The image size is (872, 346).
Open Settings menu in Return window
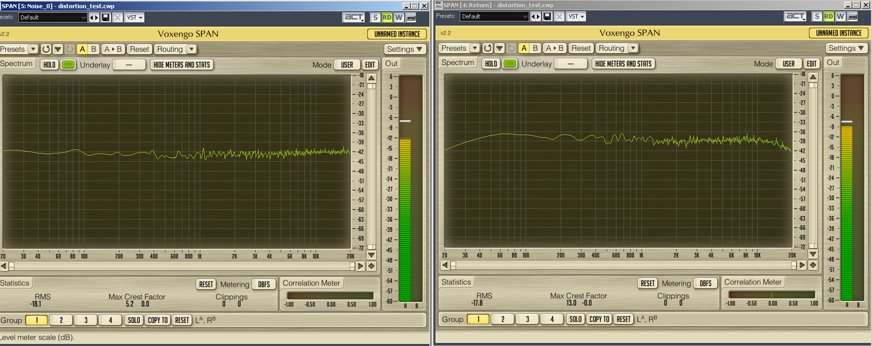click(846, 48)
